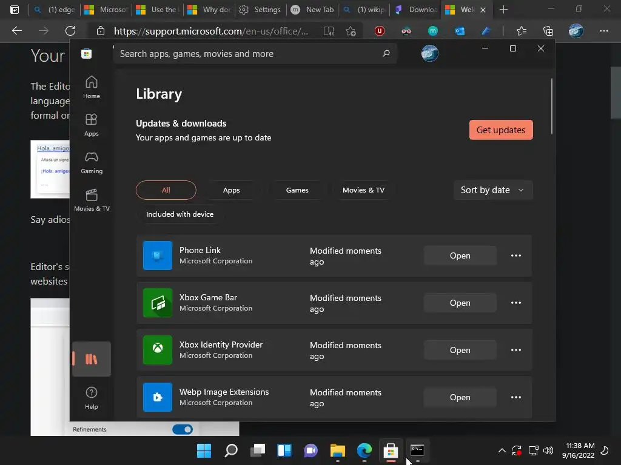Click the Xbox Identity Provider app icon
Image resolution: width=621 pixels, height=465 pixels.
(158, 350)
